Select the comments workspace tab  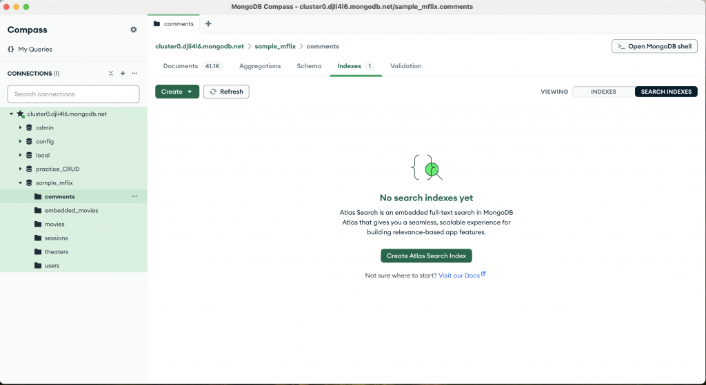coord(174,24)
